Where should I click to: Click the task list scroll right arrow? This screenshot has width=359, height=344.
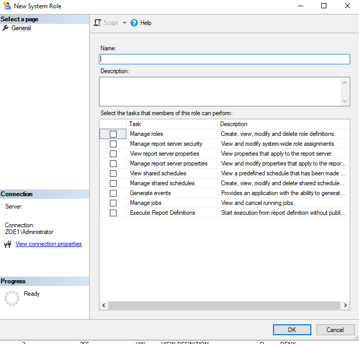tap(345, 305)
